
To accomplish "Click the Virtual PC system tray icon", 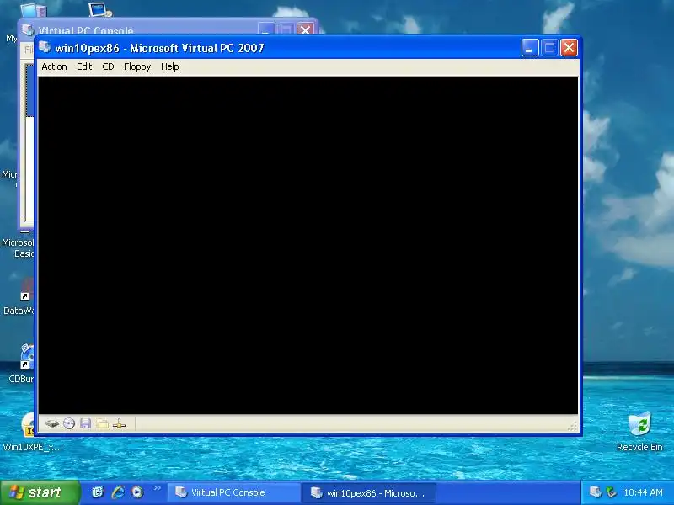I will (596, 492).
